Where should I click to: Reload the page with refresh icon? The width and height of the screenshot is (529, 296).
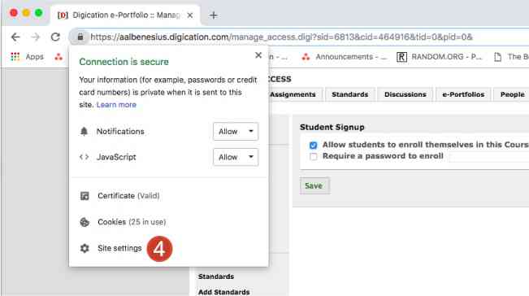point(55,37)
